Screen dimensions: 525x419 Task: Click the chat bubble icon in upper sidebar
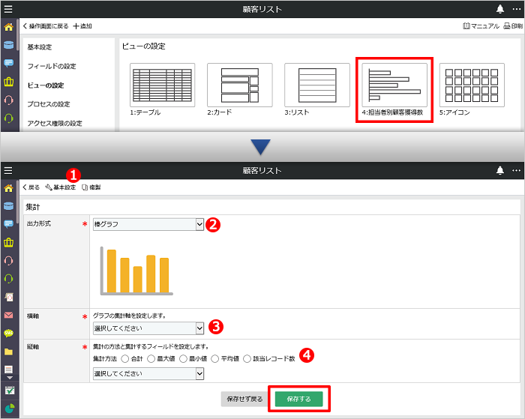[9, 63]
